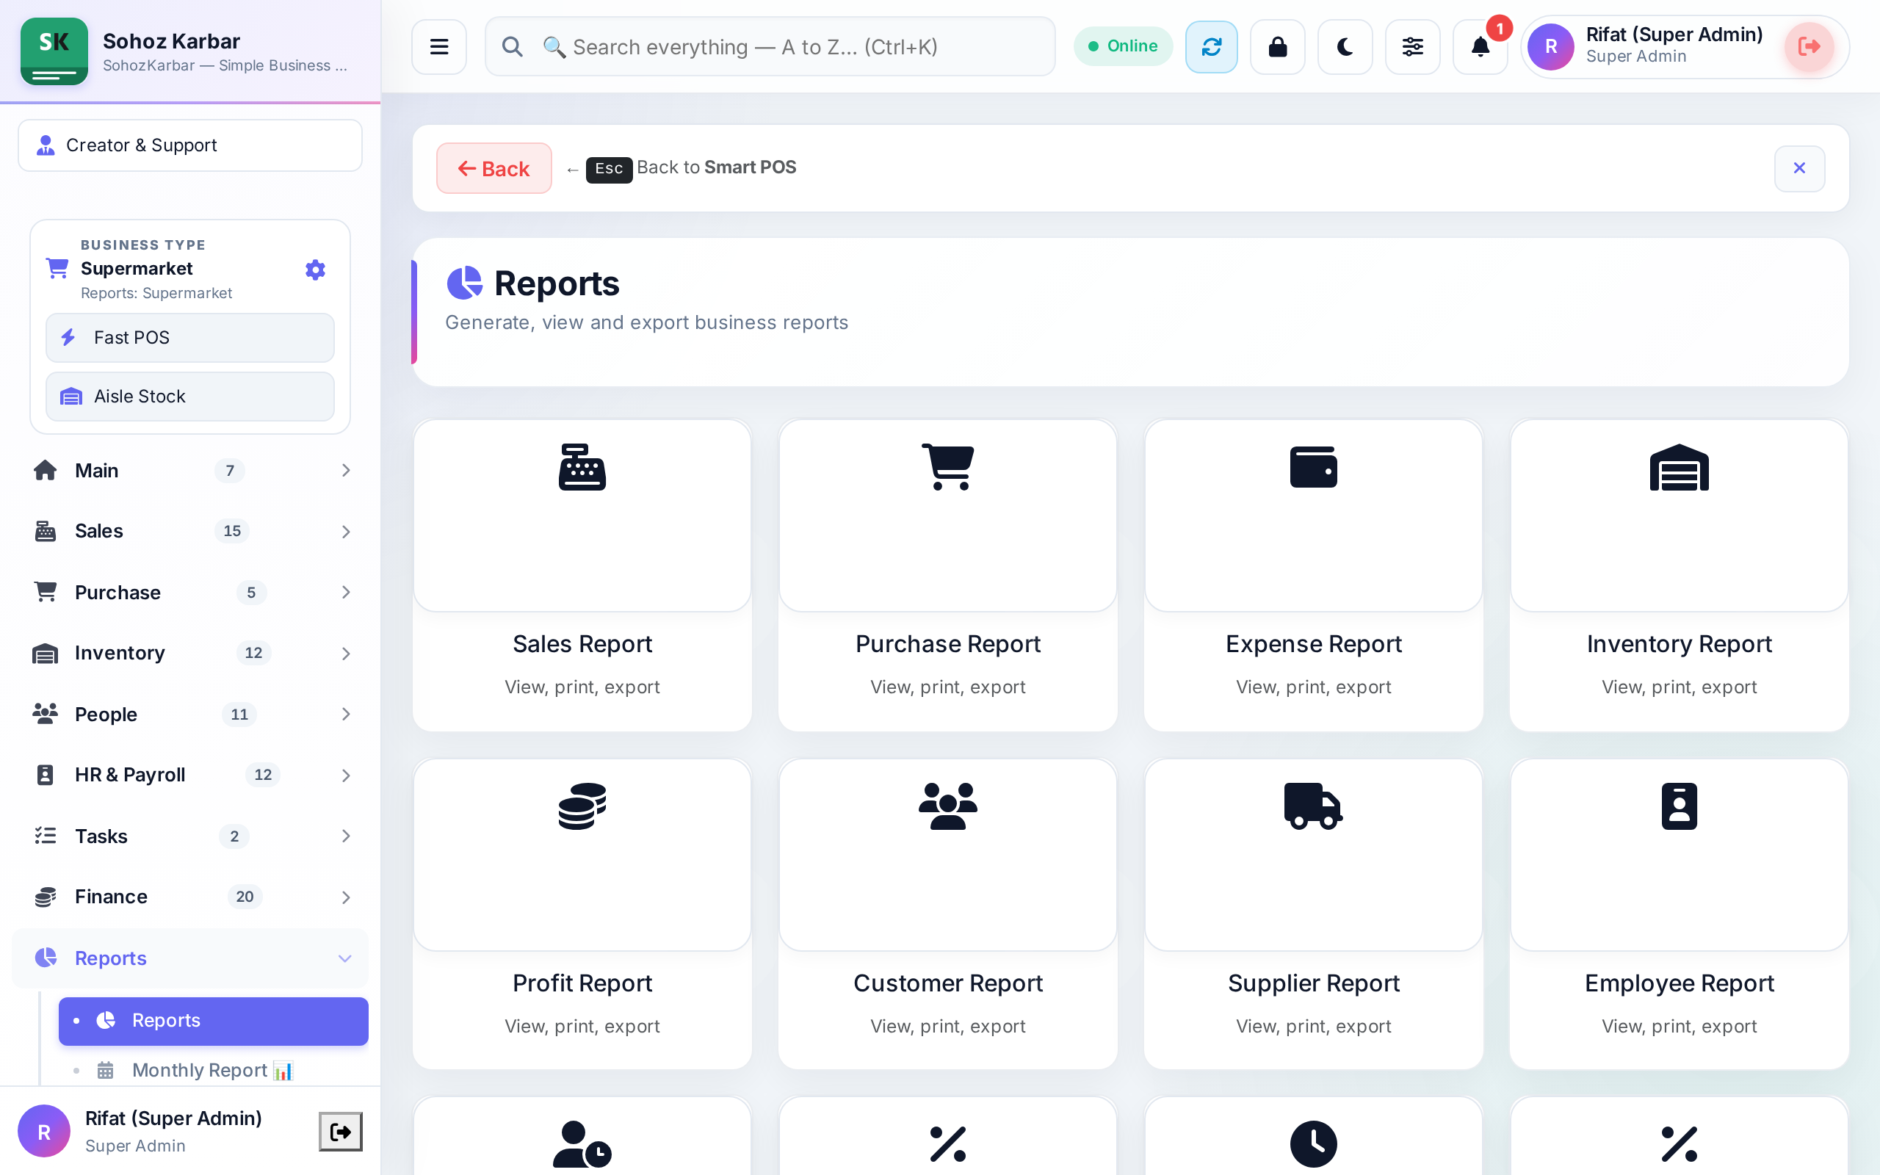Open Fast POS shortcut

coord(190,337)
